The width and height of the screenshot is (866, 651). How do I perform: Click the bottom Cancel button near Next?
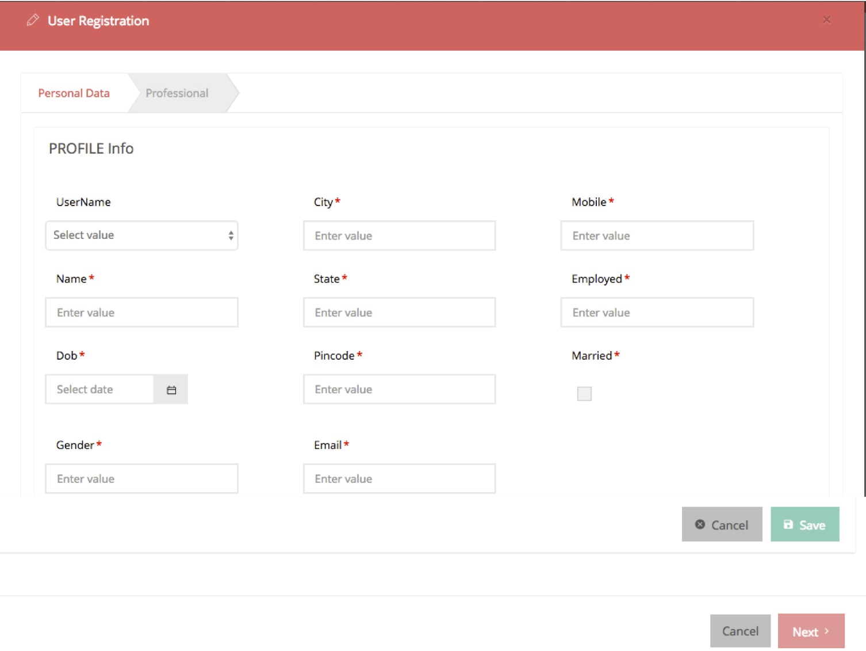tap(740, 631)
